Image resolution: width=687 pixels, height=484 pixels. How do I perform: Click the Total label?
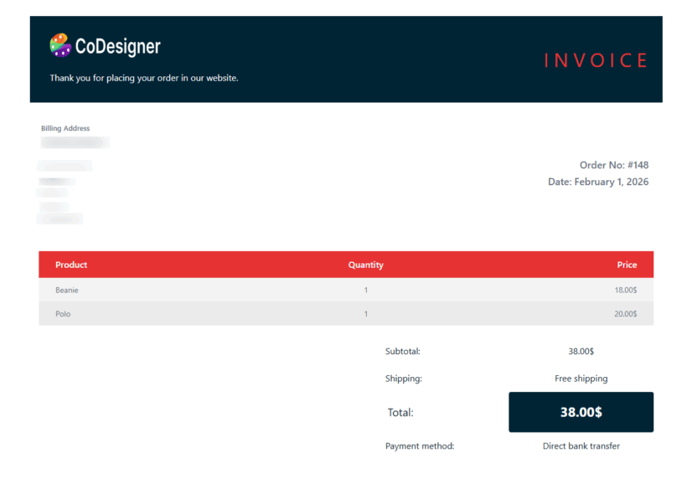400,412
